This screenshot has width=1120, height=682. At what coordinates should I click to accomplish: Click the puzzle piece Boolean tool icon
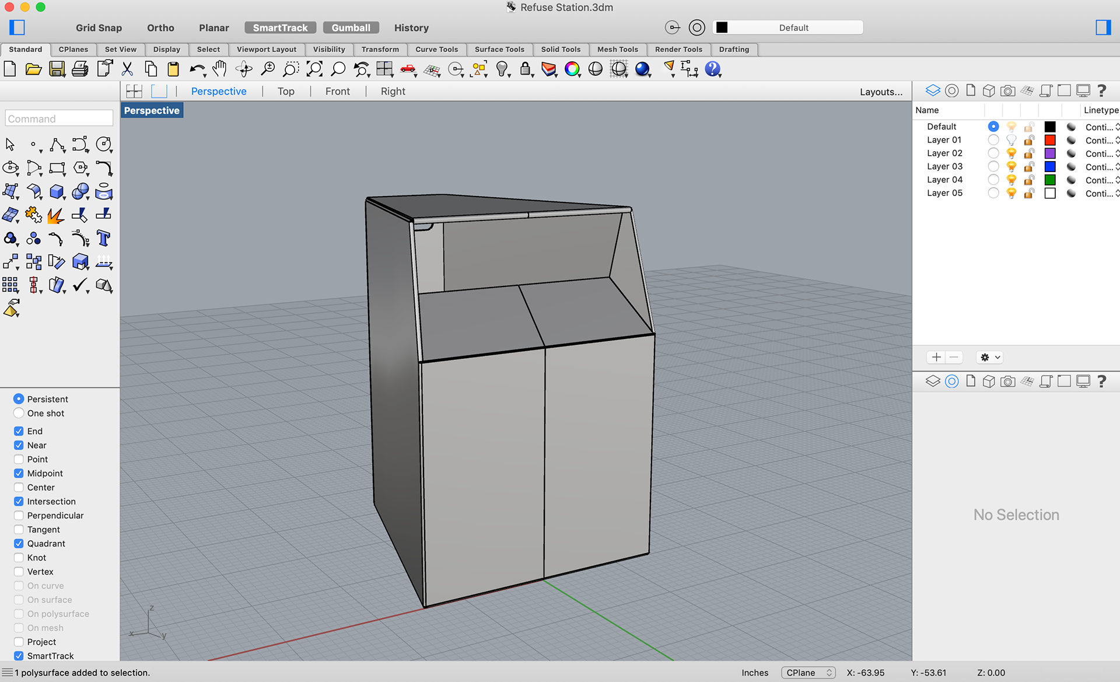[33, 215]
